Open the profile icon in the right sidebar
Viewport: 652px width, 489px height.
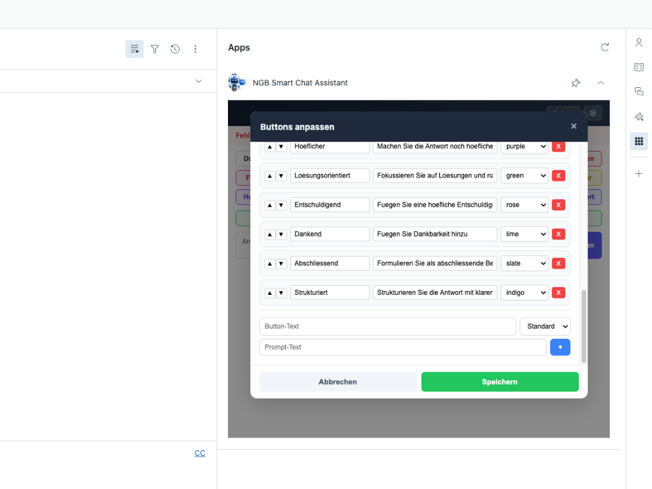coord(639,42)
